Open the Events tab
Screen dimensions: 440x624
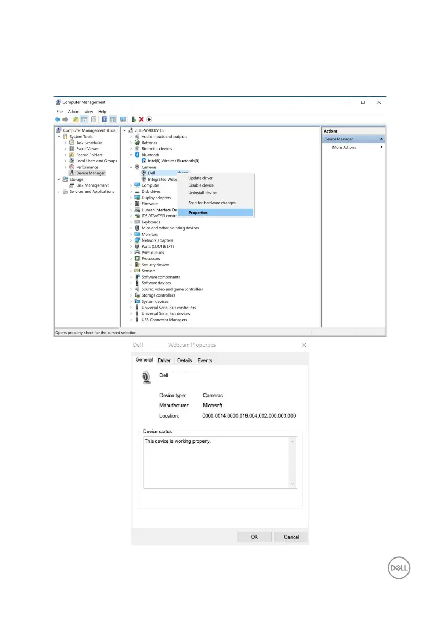pos(205,360)
